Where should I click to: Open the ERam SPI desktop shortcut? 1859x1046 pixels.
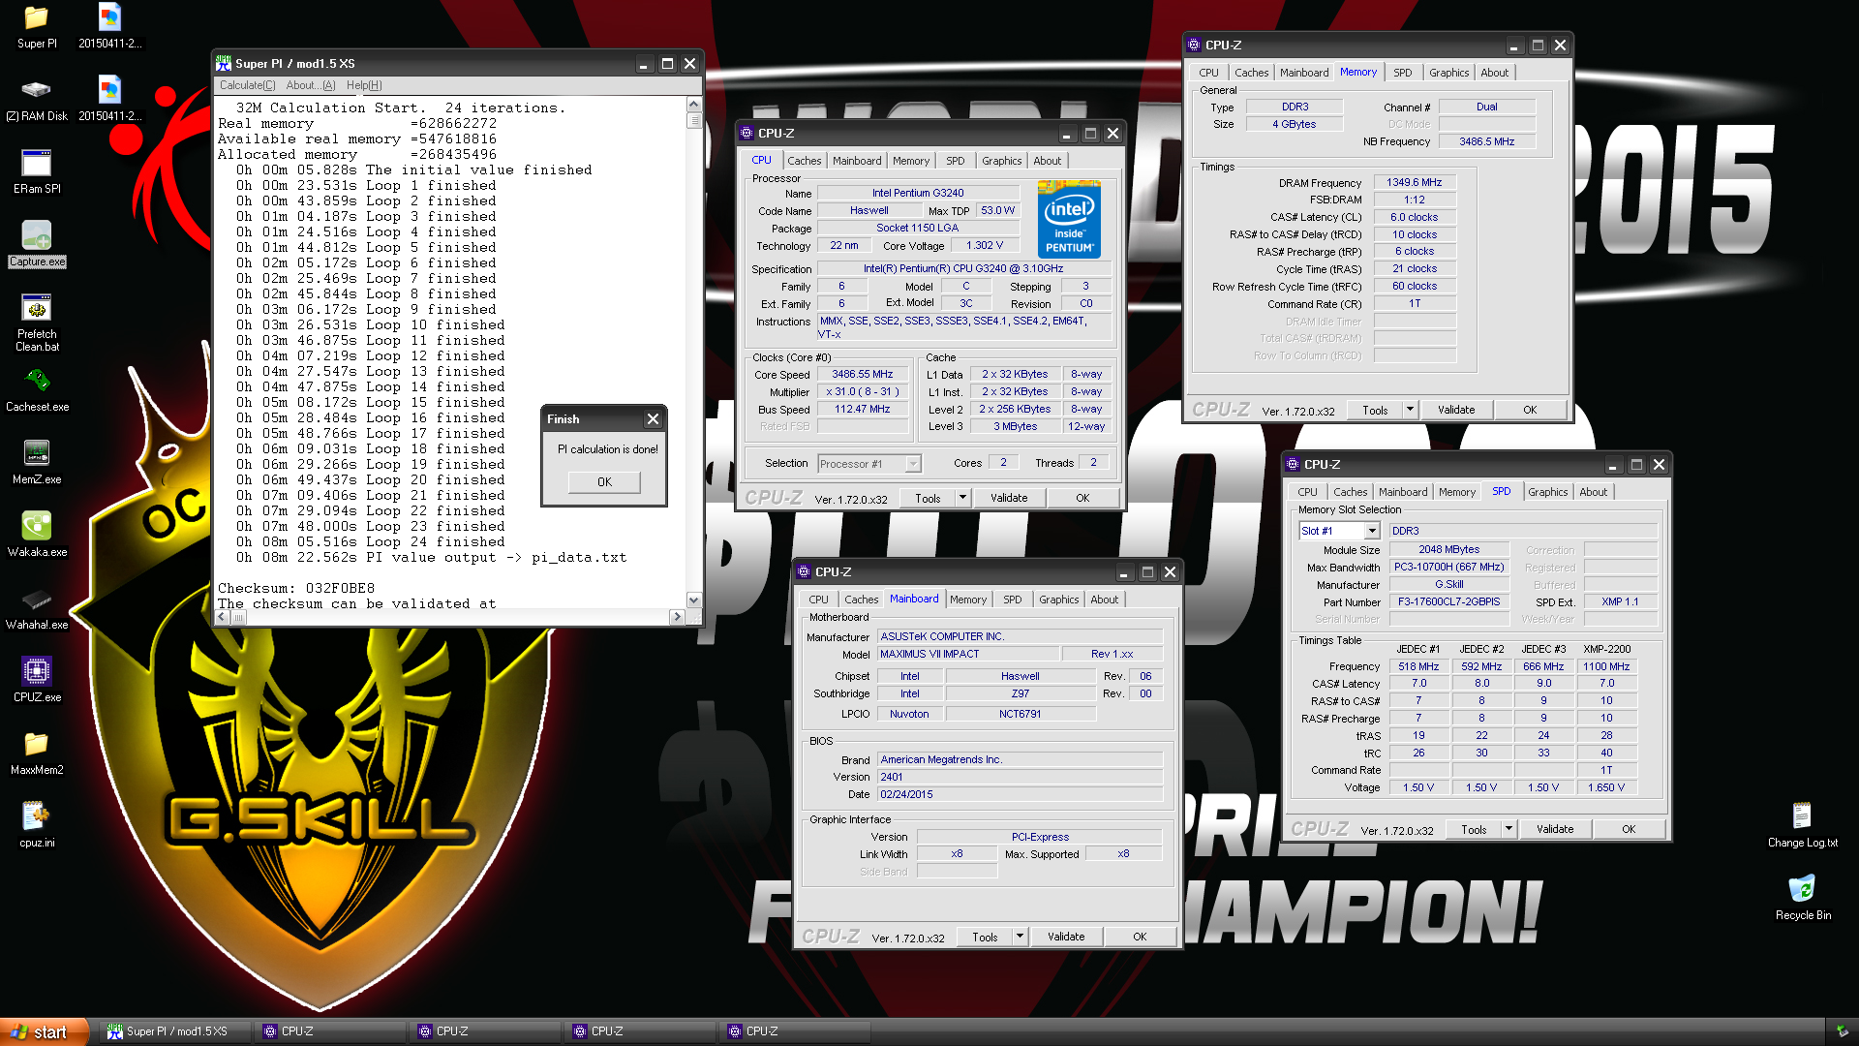[37, 171]
